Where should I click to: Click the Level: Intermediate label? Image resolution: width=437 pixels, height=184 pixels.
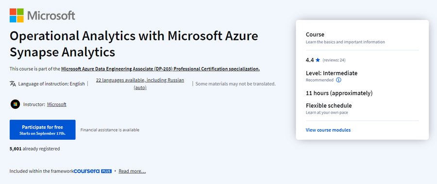[x=332, y=73]
